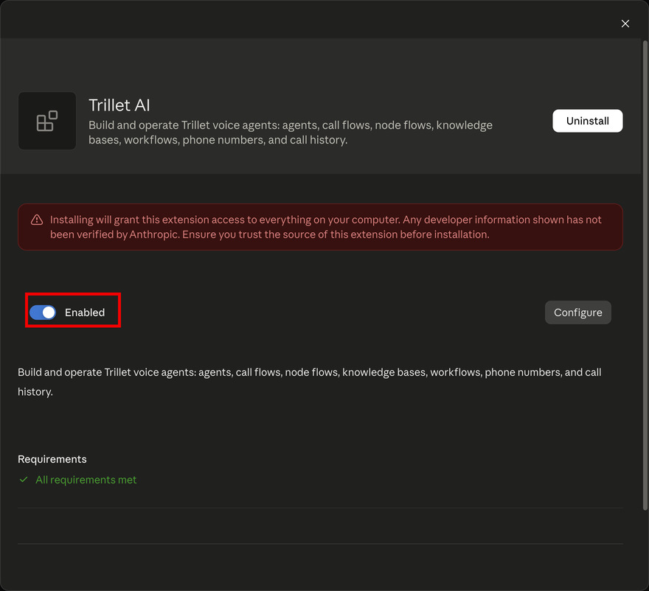Click the green requirements checkmark icon
This screenshot has width=649, height=591.
pos(24,480)
